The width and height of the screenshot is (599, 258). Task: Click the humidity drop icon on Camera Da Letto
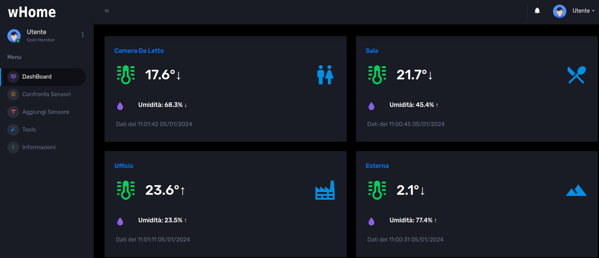pos(120,105)
